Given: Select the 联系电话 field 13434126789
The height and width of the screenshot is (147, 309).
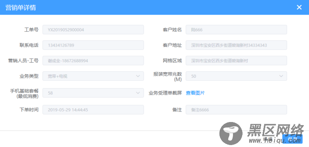Looking at the screenshot, I should click(x=93, y=45).
